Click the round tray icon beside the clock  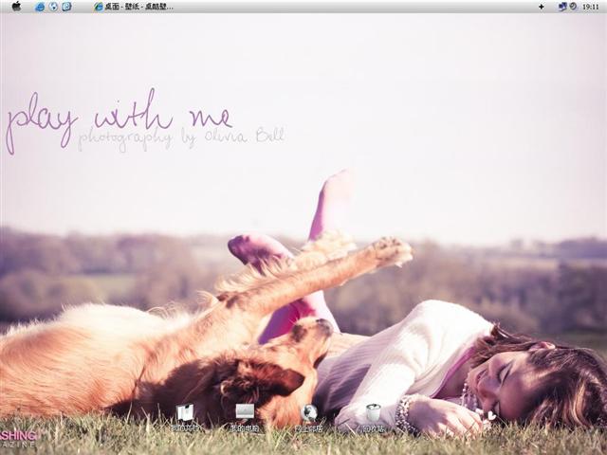(x=573, y=7)
